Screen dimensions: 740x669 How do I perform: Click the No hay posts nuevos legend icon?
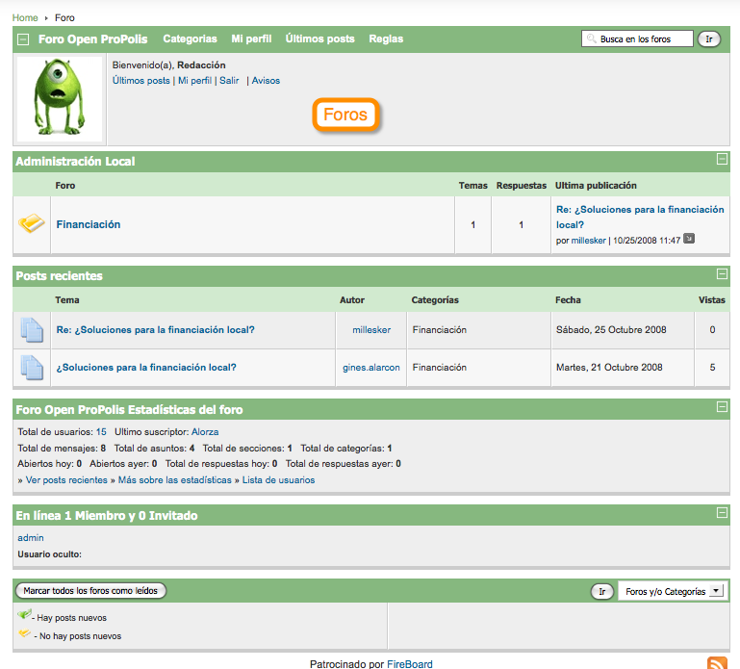coord(25,633)
